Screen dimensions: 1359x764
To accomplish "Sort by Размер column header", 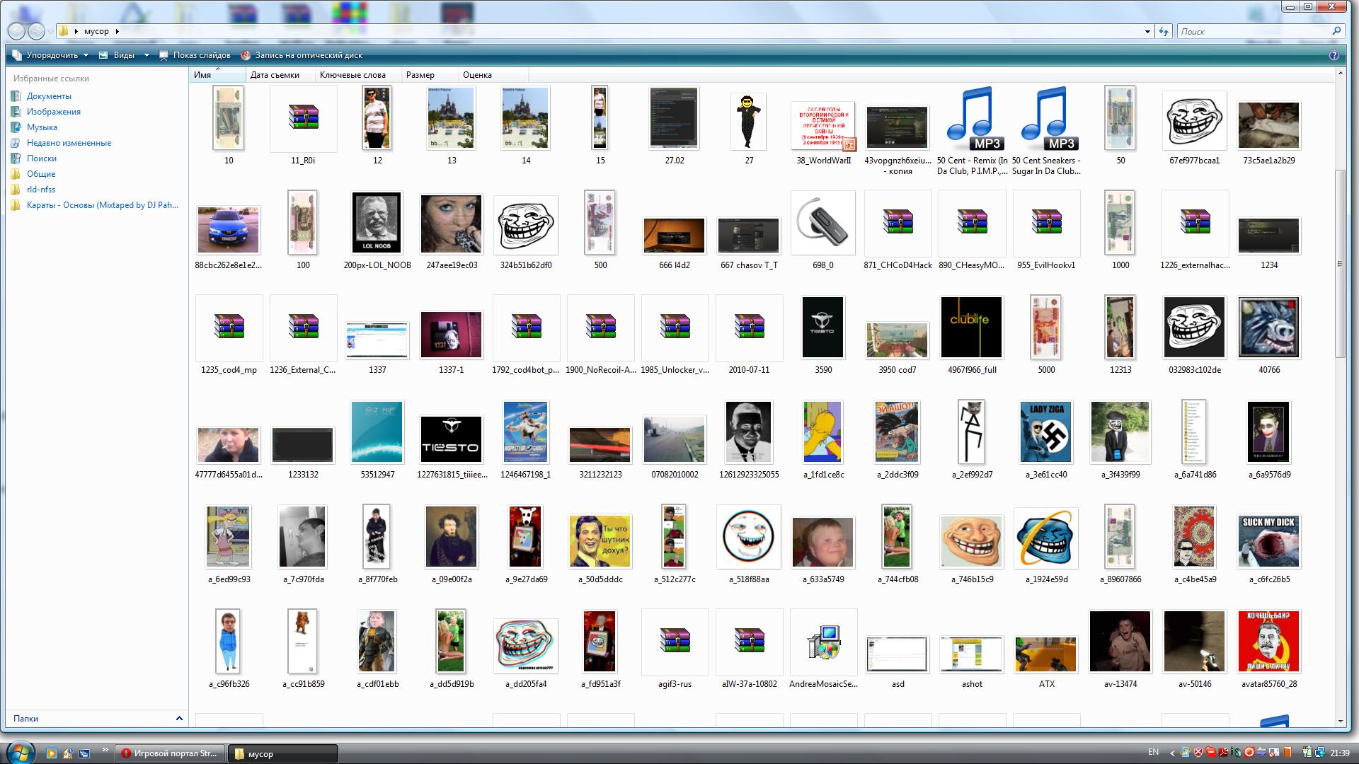I will point(430,75).
